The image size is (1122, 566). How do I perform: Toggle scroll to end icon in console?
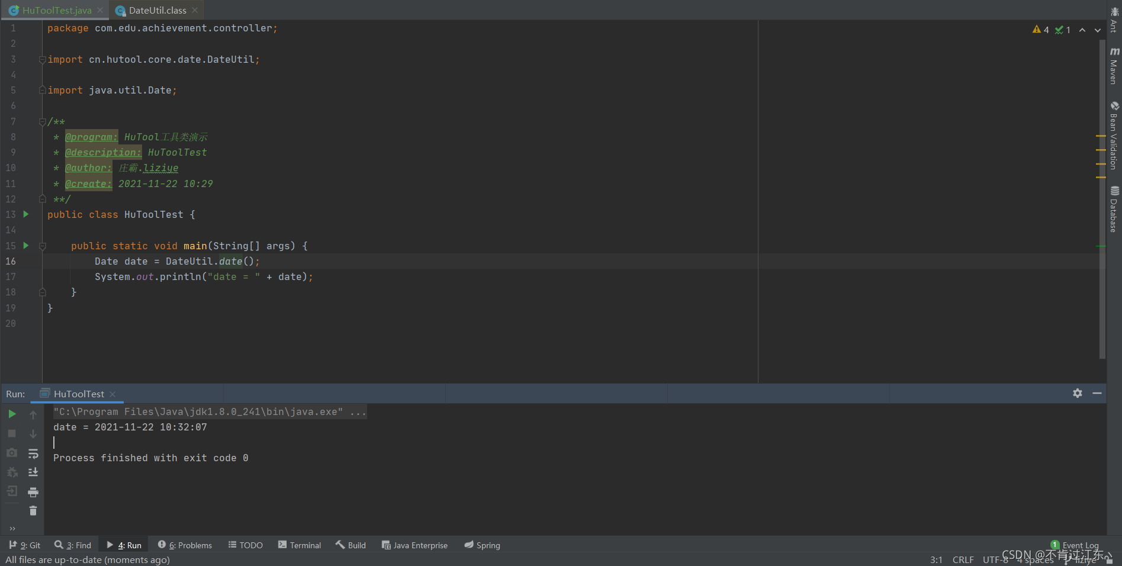[33, 472]
